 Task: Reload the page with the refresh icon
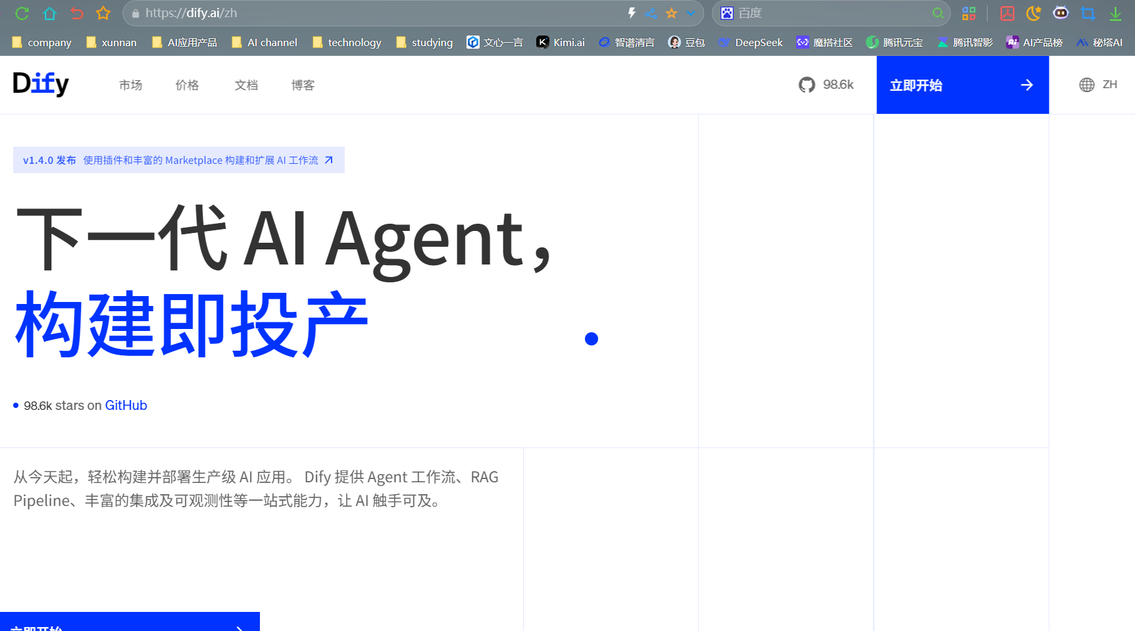click(x=22, y=13)
